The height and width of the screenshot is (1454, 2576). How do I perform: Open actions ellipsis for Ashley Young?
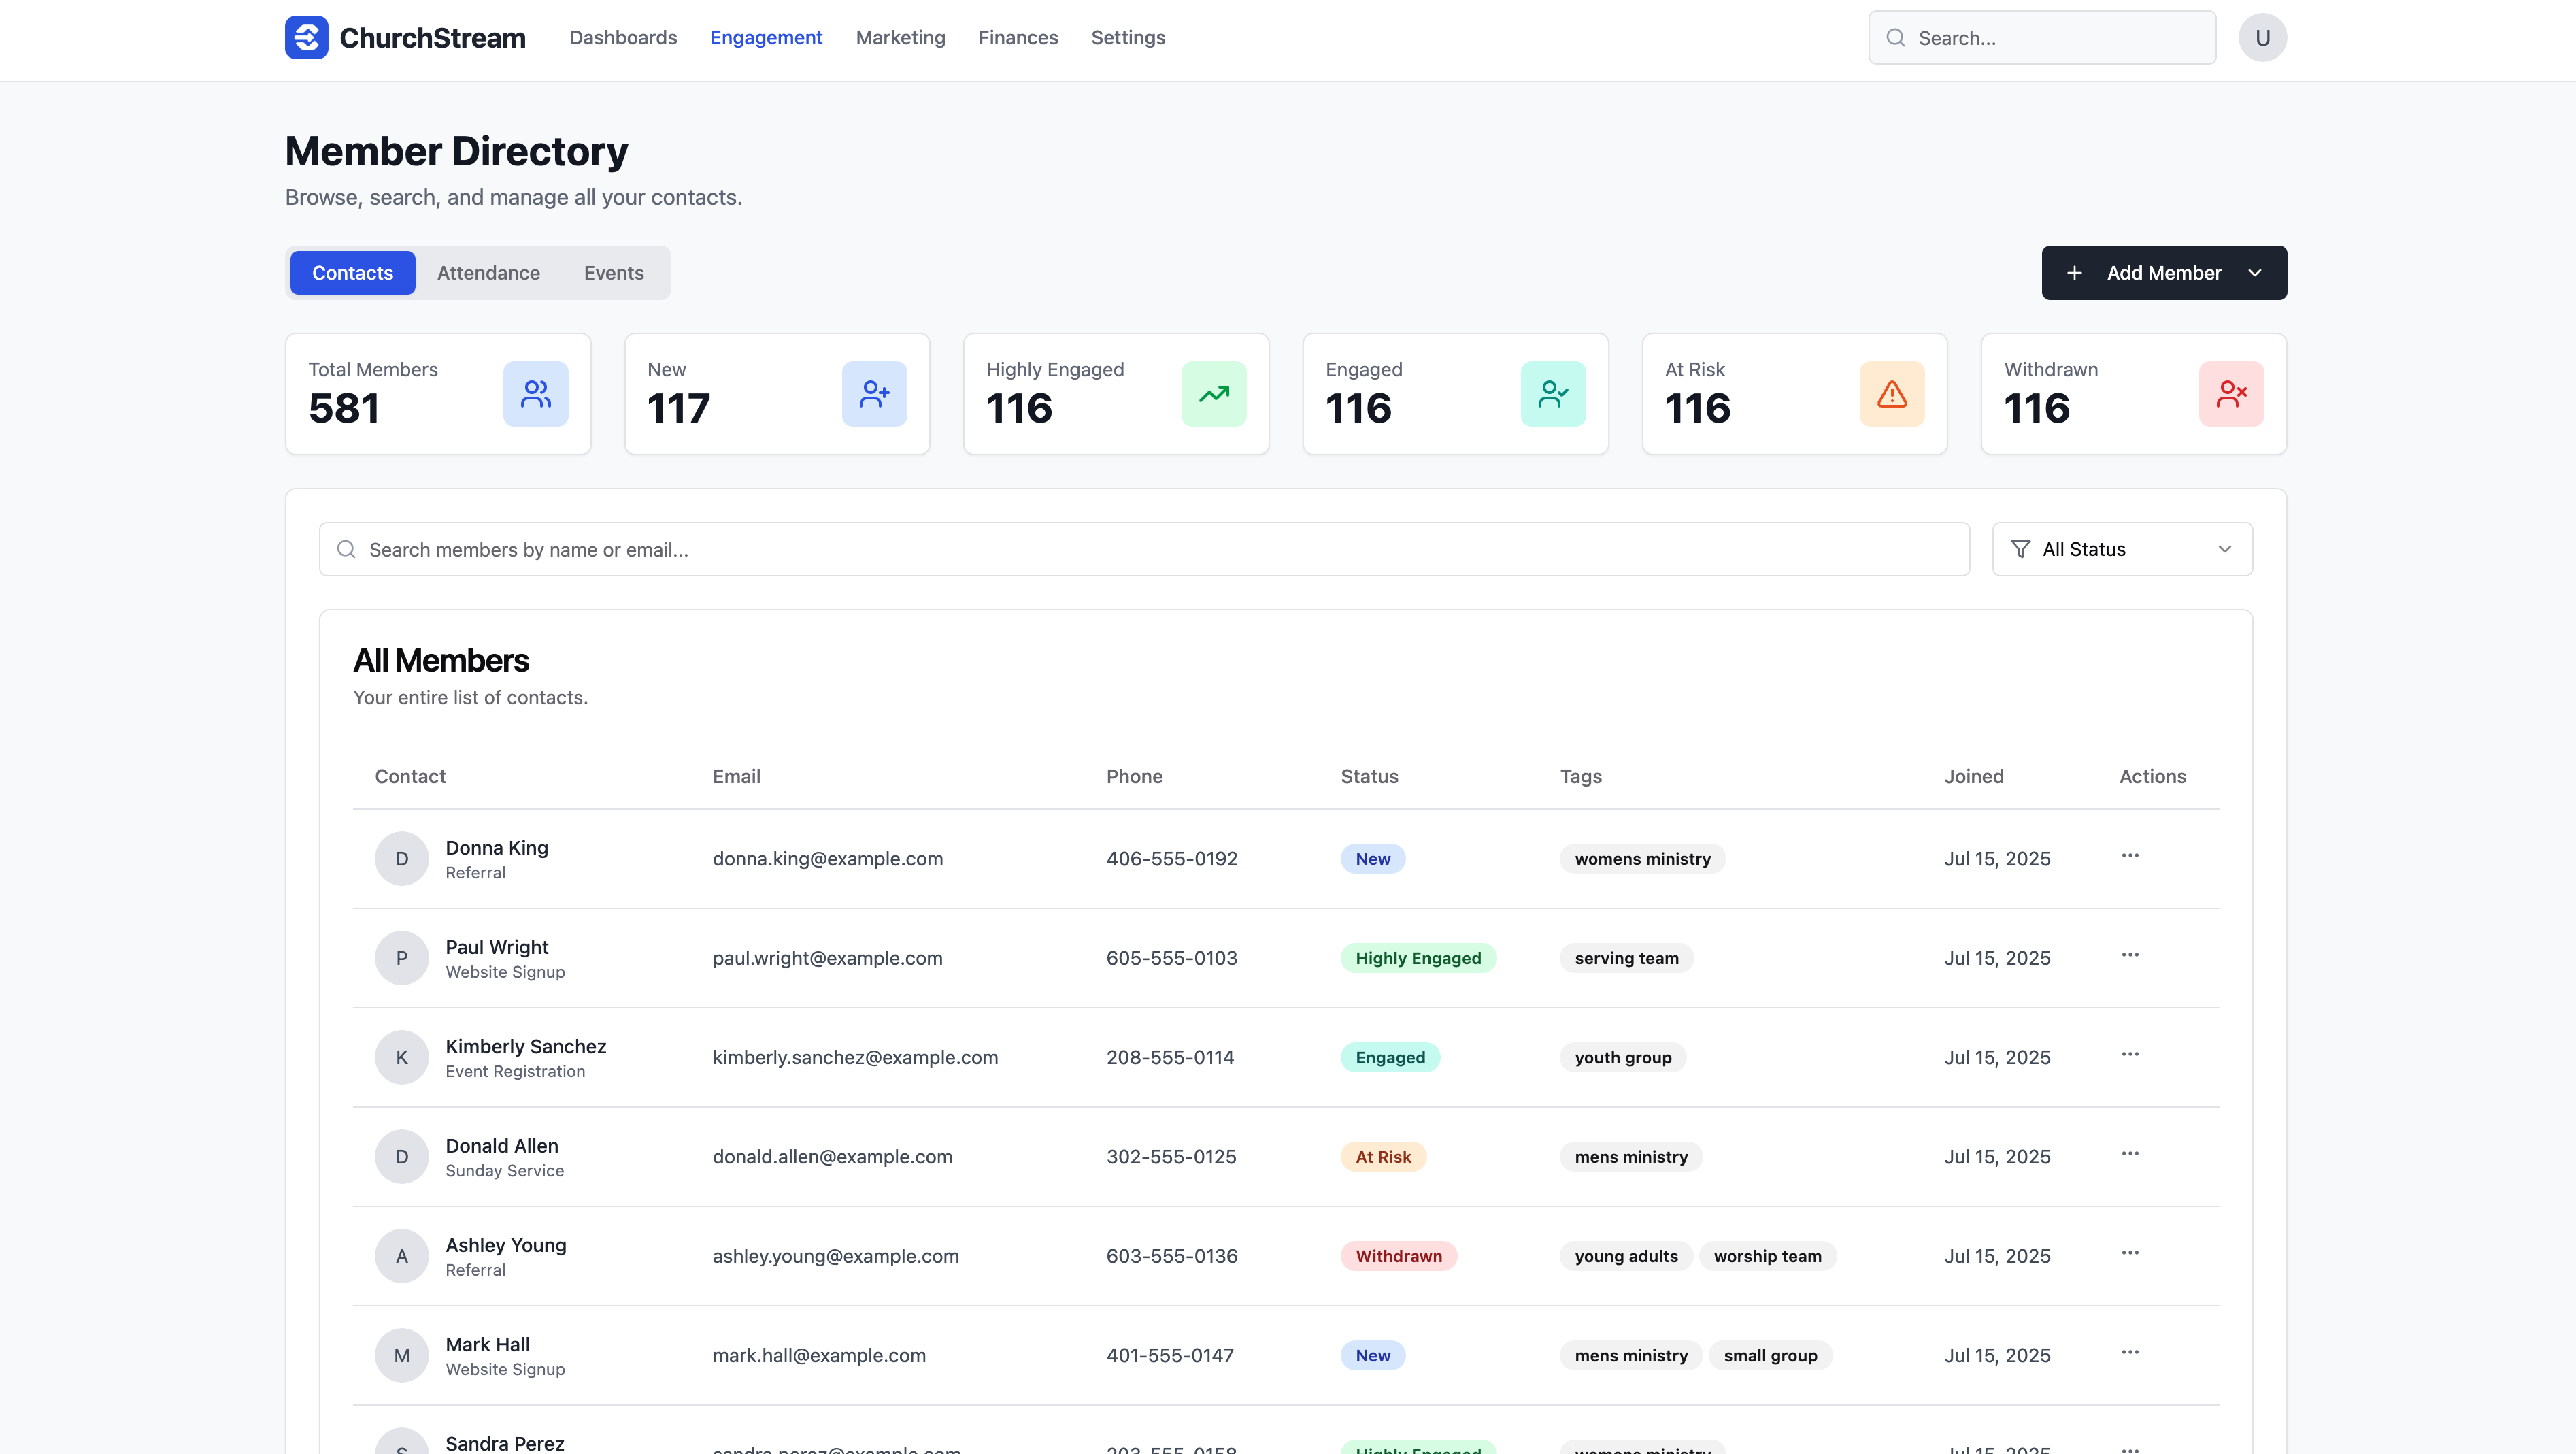coord(2130,1253)
